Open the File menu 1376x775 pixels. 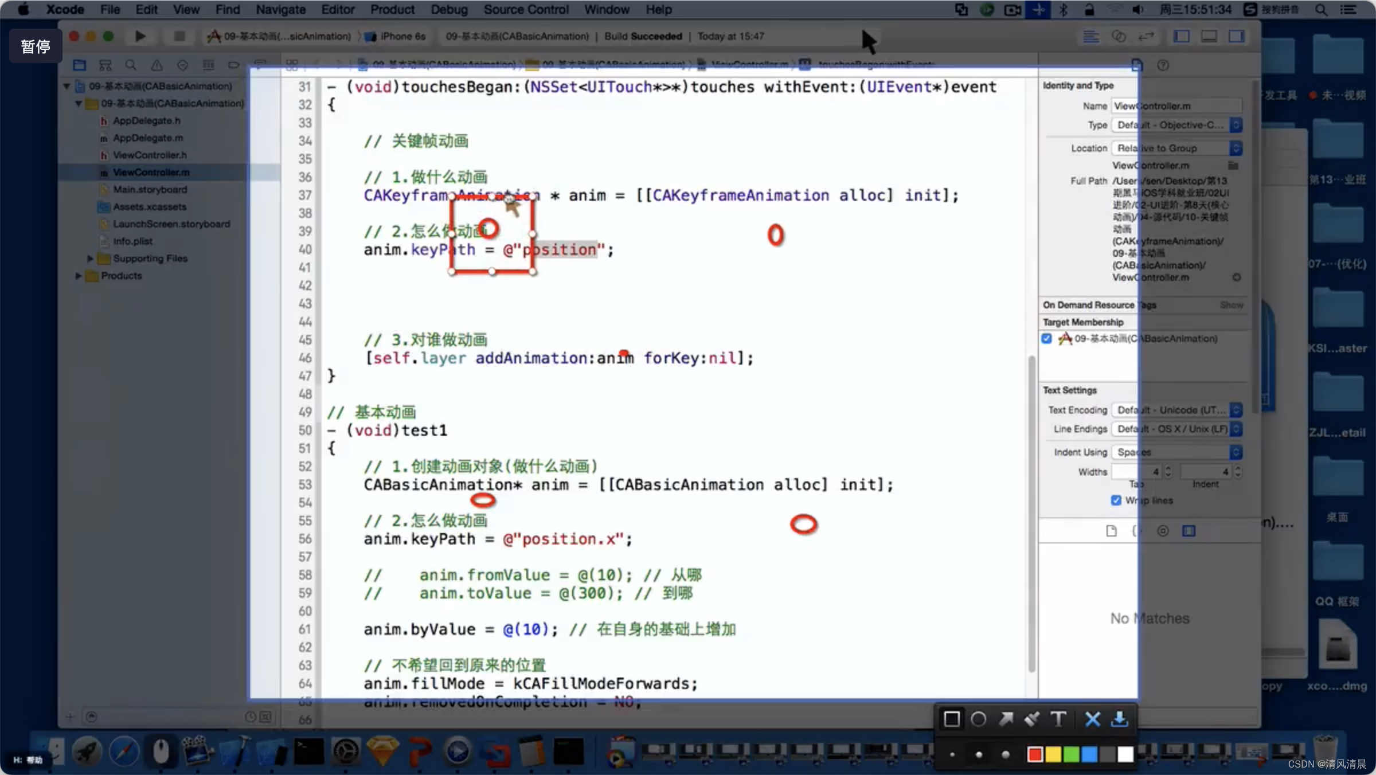click(110, 9)
